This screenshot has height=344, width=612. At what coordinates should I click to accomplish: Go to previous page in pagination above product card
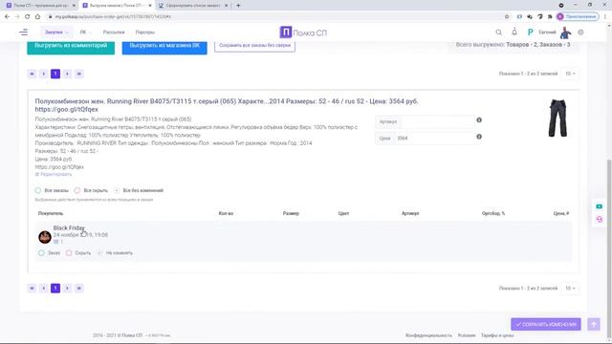coord(44,74)
